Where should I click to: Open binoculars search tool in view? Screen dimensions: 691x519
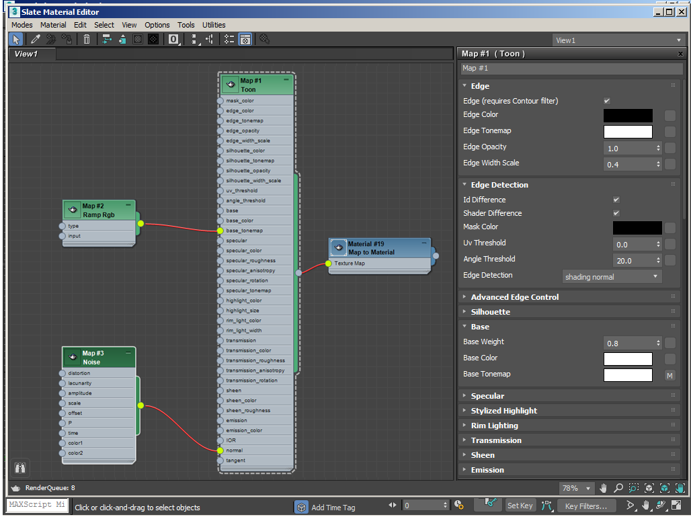[x=20, y=468]
